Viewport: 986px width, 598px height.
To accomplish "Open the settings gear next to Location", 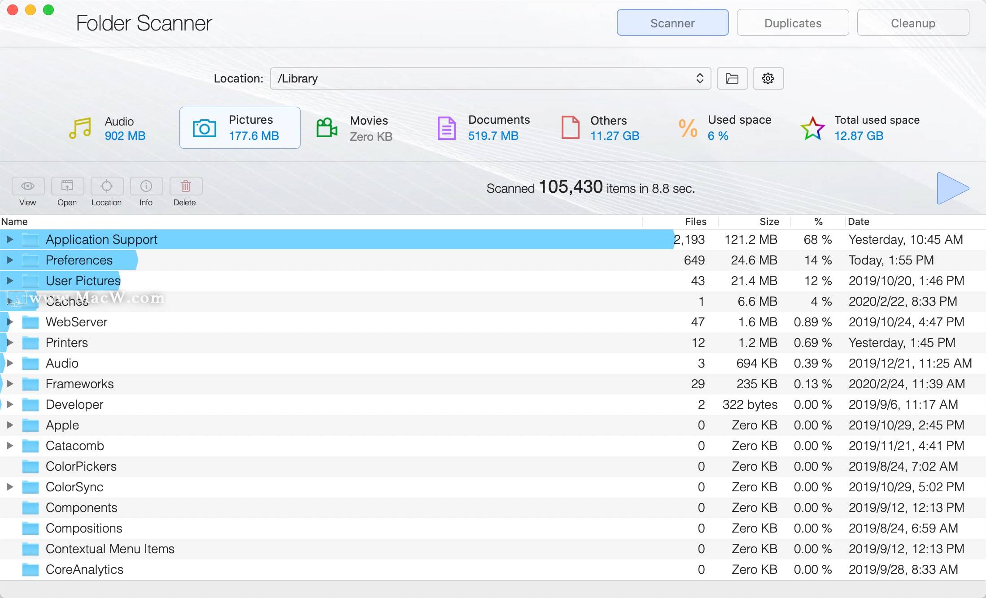I will 768,78.
